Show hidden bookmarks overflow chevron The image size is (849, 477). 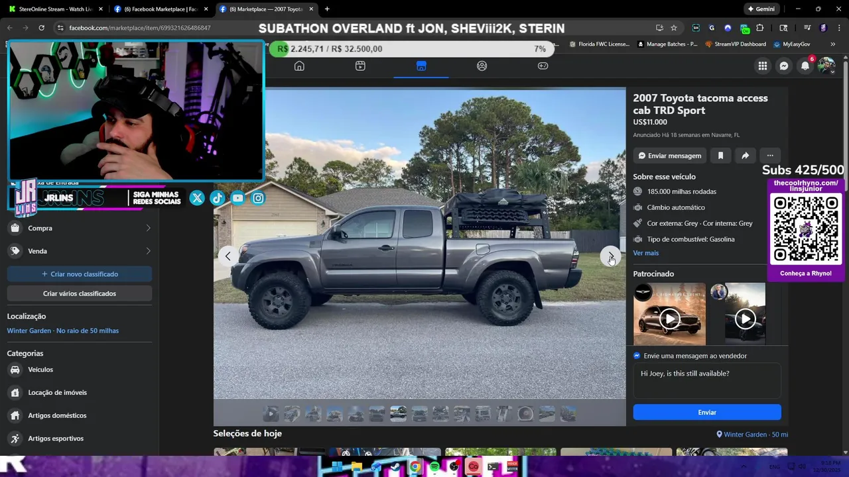coord(832,44)
